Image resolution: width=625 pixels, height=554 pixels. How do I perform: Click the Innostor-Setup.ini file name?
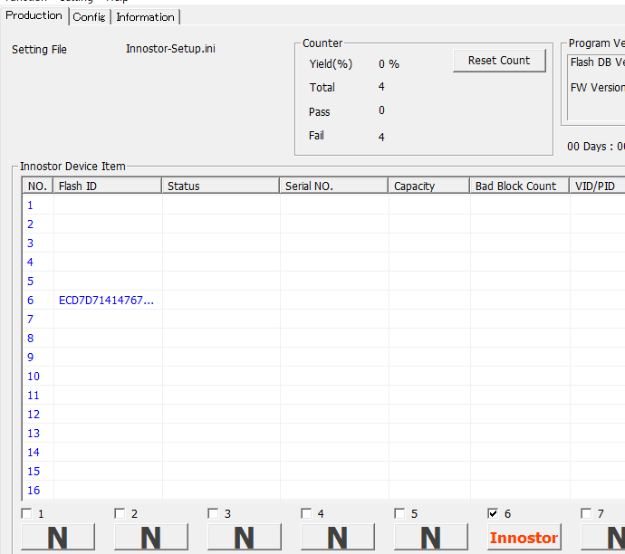[170, 49]
